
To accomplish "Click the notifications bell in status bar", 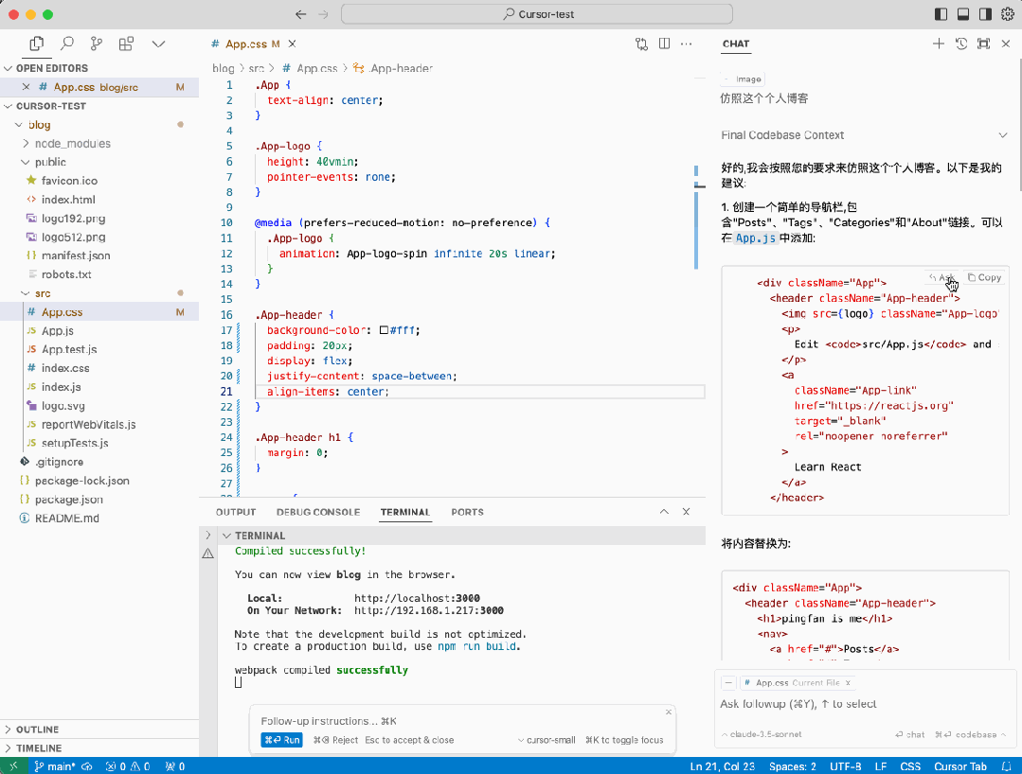I will click(x=1006, y=766).
